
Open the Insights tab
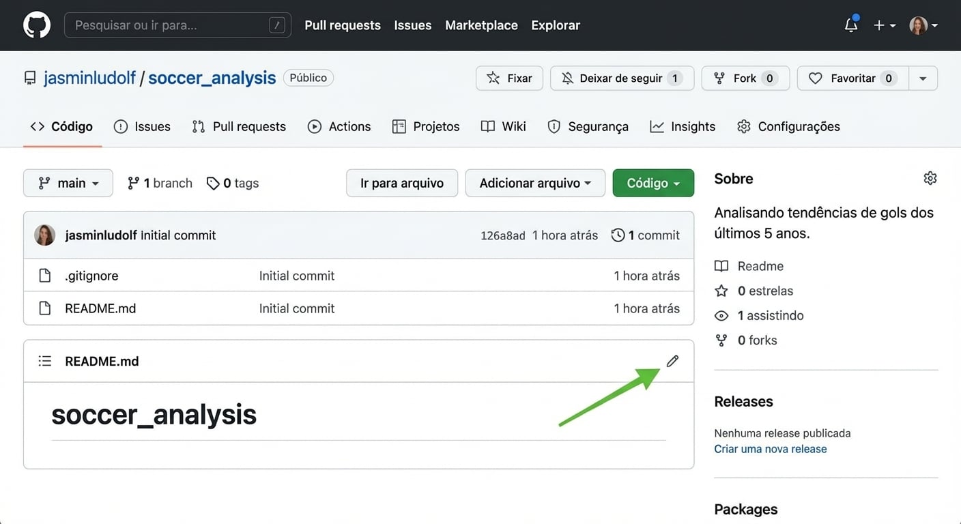[683, 126]
